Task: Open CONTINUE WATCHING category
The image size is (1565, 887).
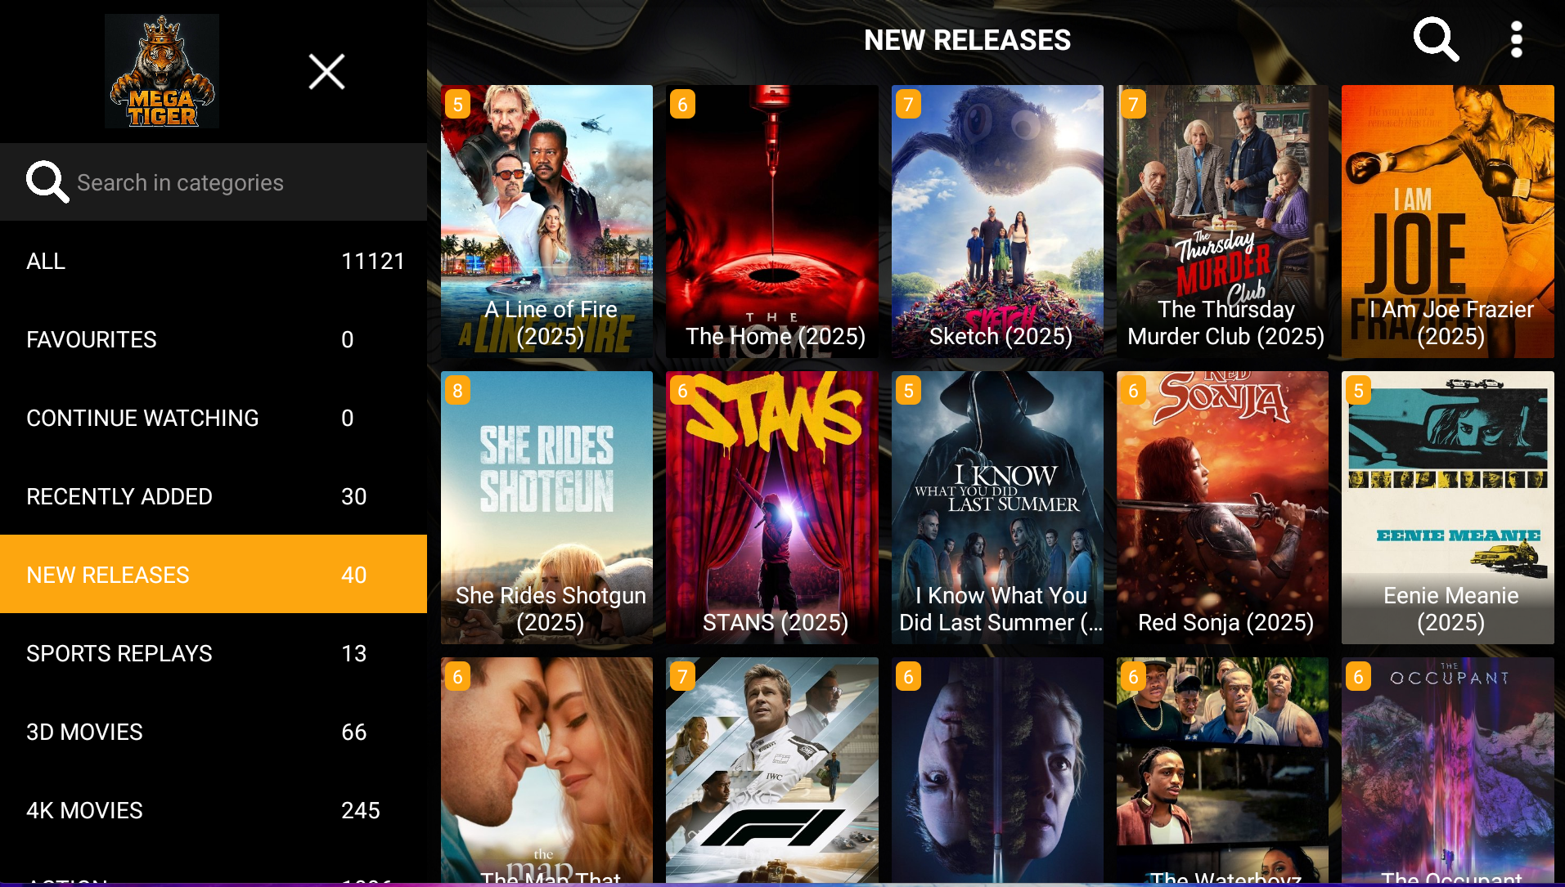Action: (x=214, y=419)
